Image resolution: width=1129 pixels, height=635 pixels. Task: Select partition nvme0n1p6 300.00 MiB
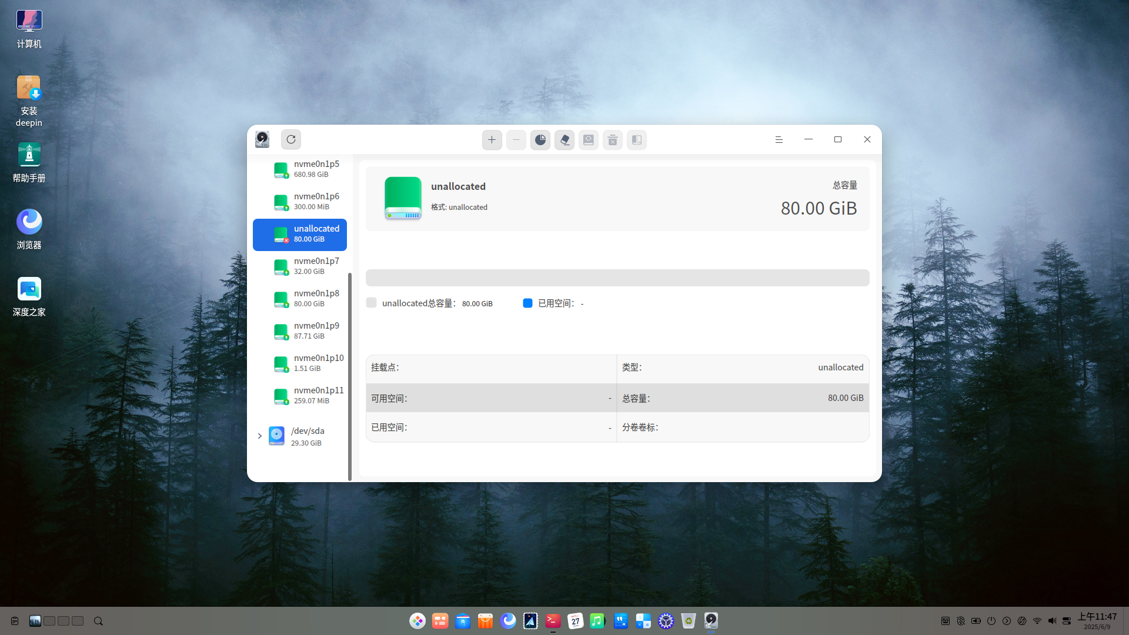pyautogui.click(x=300, y=201)
